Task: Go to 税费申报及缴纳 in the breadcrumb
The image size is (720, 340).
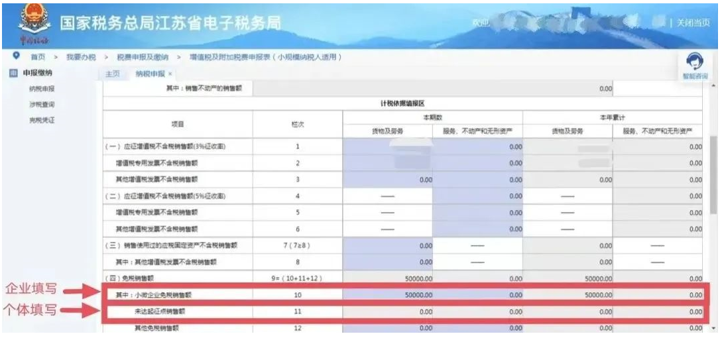Action: point(143,58)
